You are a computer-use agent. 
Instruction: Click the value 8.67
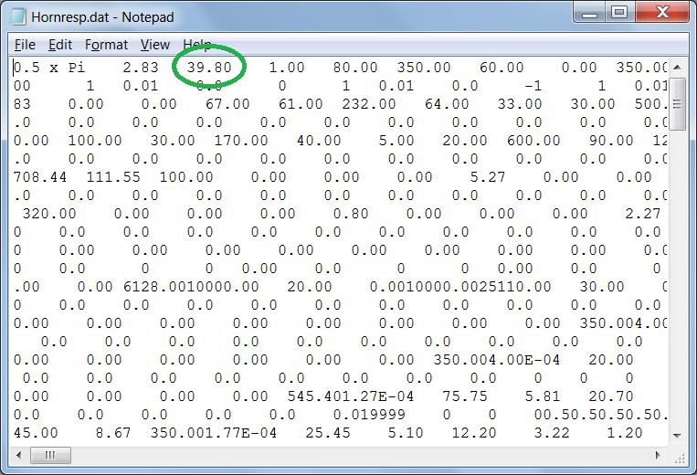pyautogui.click(x=113, y=432)
